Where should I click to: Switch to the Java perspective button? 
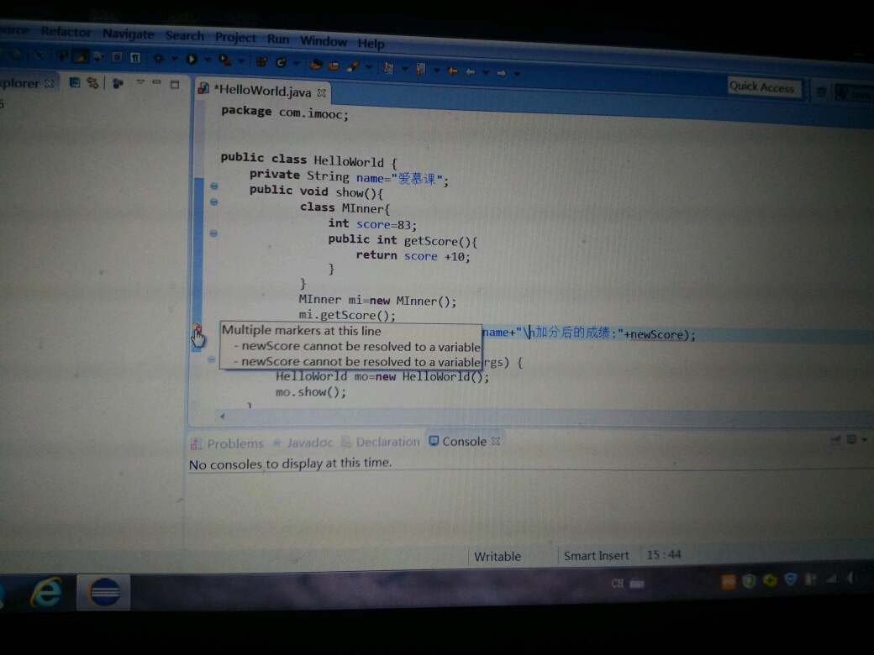click(854, 93)
